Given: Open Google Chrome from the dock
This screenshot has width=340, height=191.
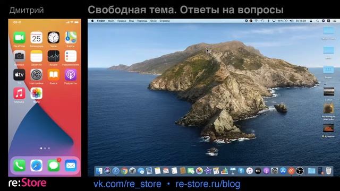Looking at the screenshot, I should click(124, 171).
